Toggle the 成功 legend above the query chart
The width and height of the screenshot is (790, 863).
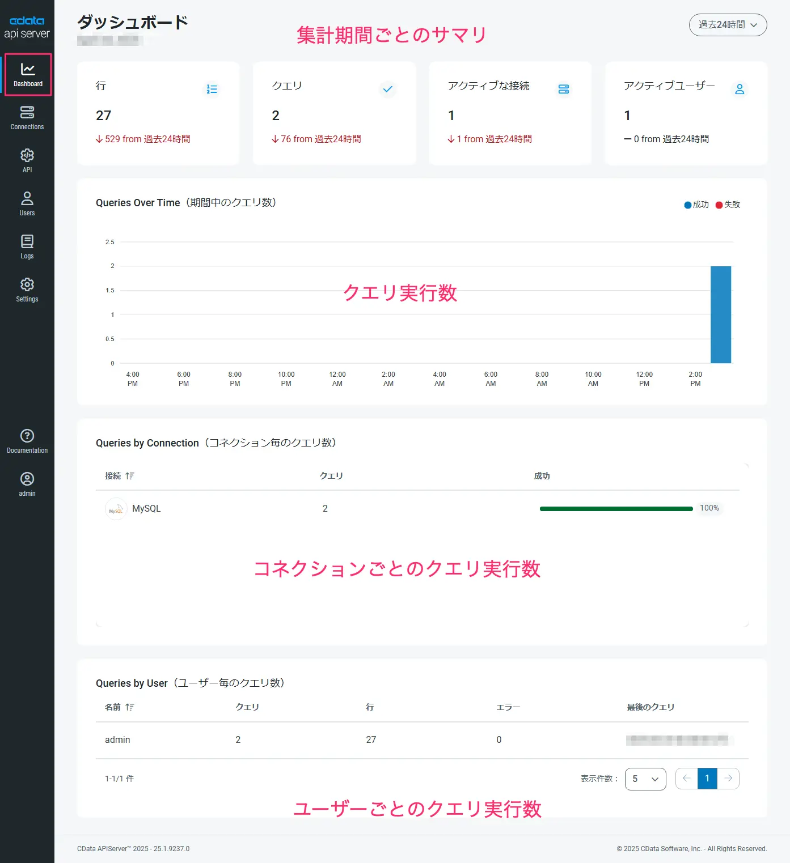pos(696,205)
